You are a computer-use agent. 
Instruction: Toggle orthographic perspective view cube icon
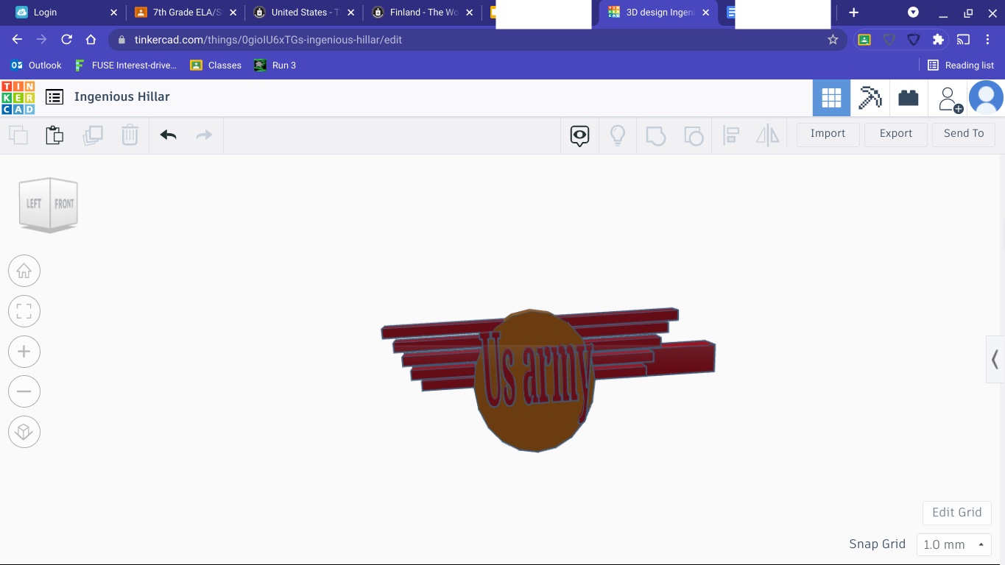24,432
